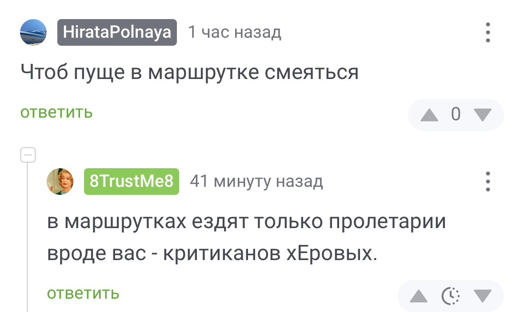Click "ответить" under 8TrustMe8's reply
Viewport: 524px width, 312px height.
click(83, 293)
